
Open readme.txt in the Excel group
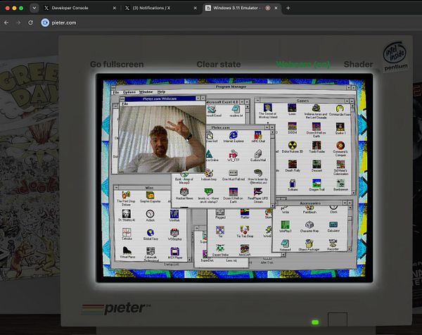(236, 111)
